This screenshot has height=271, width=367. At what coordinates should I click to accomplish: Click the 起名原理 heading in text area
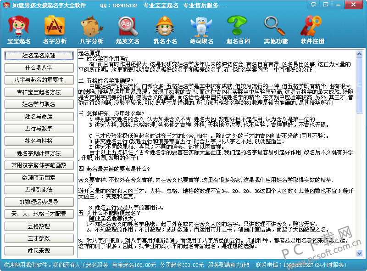click(x=89, y=53)
